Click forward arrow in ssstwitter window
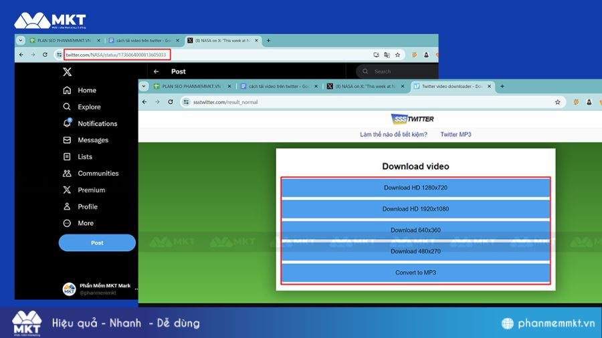602x338 pixels. pyautogui.click(x=157, y=102)
